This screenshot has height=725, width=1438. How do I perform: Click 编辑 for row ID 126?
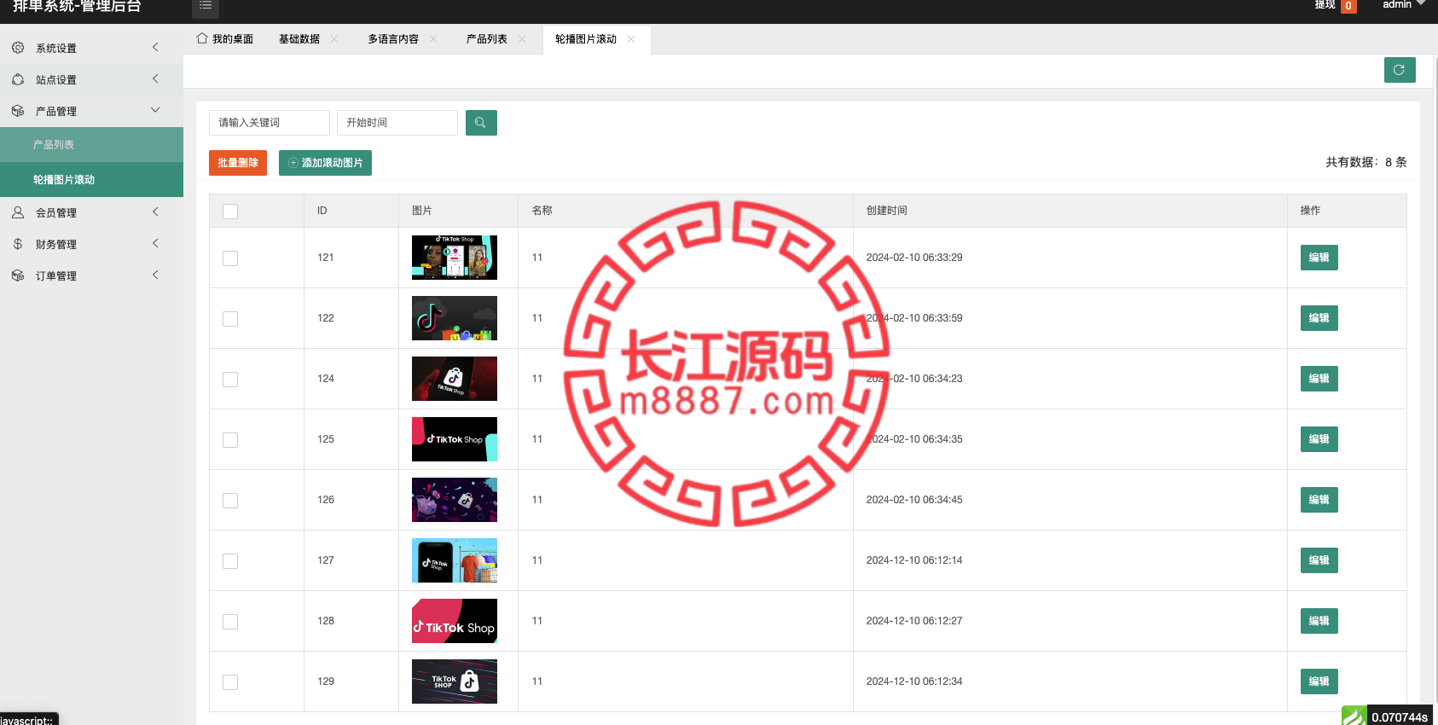tap(1319, 500)
